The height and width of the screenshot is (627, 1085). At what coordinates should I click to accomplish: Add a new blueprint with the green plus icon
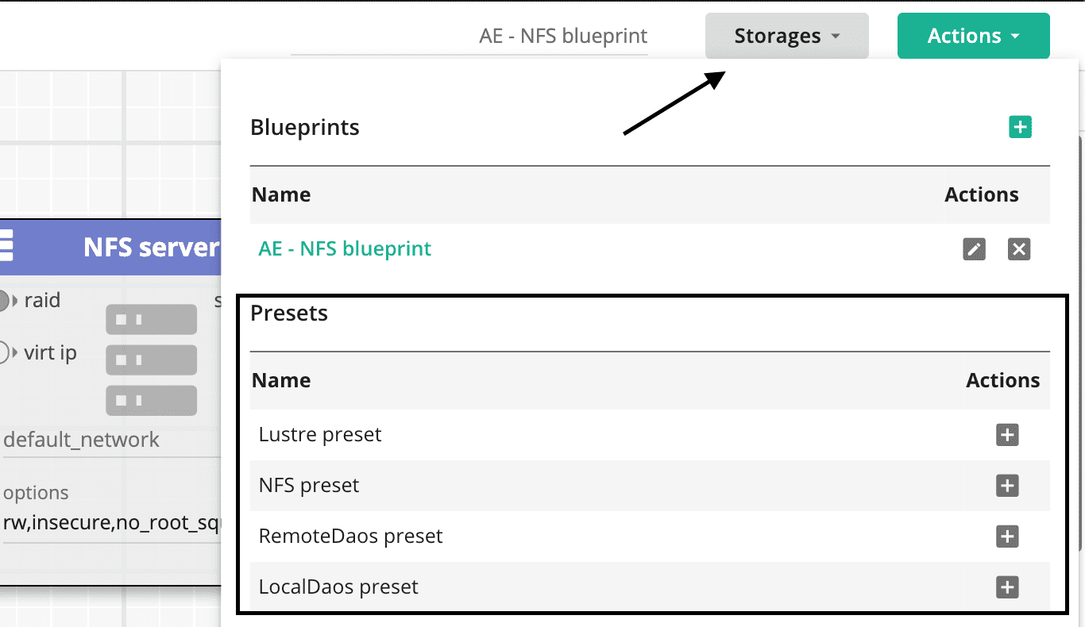[x=1020, y=126]
